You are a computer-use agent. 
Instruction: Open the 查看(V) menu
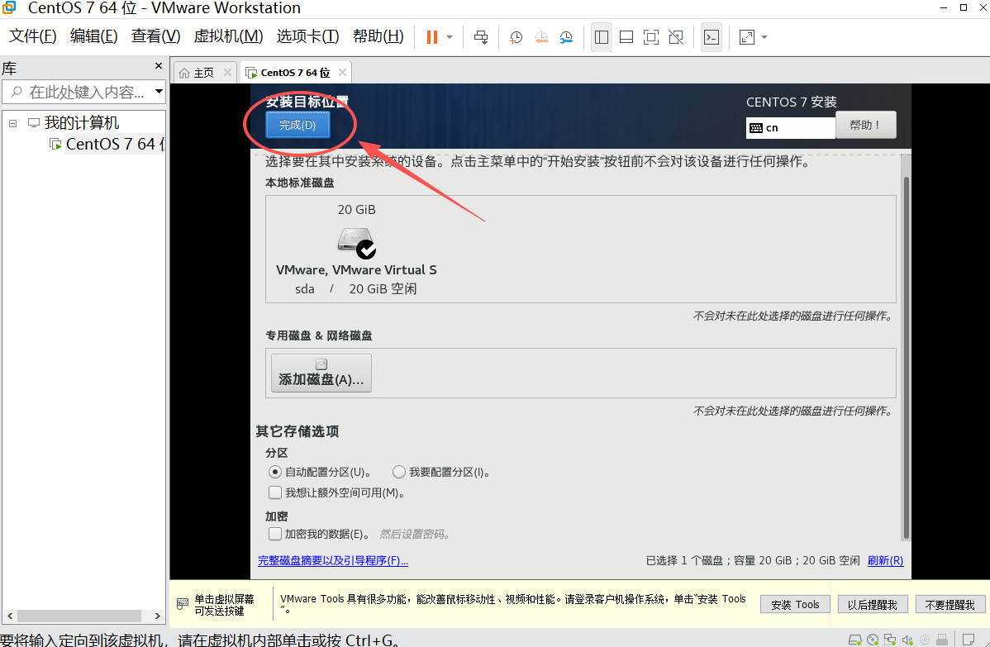pos(156,36)
